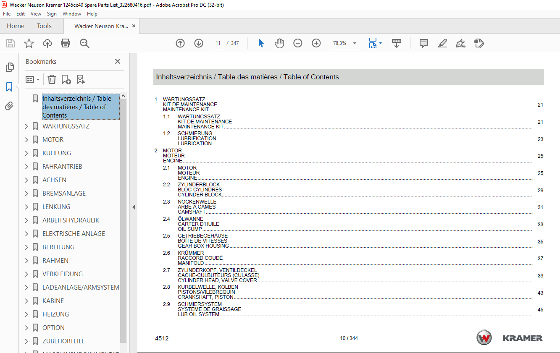Open the Help menu
This screenshot has width=560, height=353.
pyautogui.click(x=92, y=14)
